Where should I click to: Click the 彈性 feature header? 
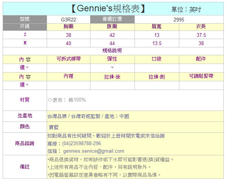click(112, 59)
